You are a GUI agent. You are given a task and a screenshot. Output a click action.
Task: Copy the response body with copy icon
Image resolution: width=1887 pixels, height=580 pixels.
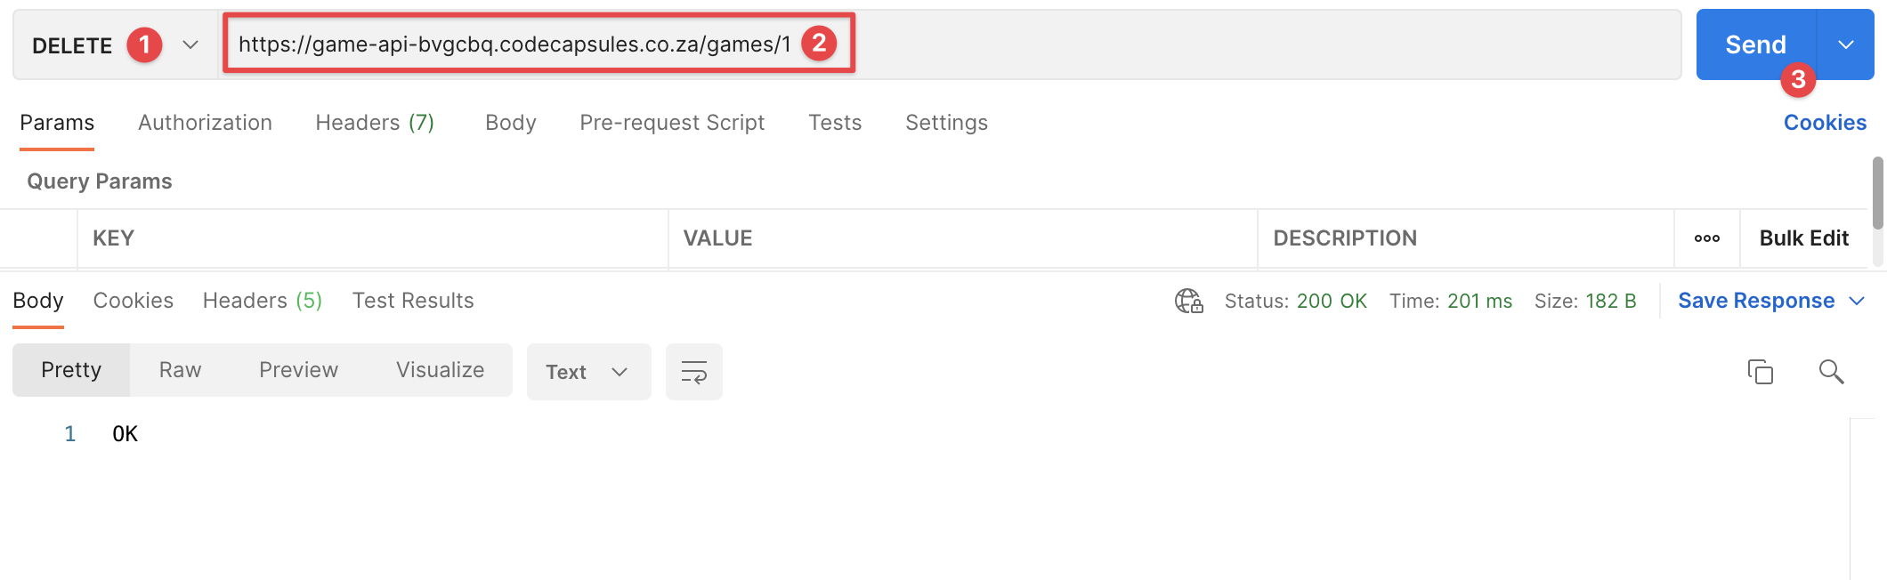(x=1760, y=372)
